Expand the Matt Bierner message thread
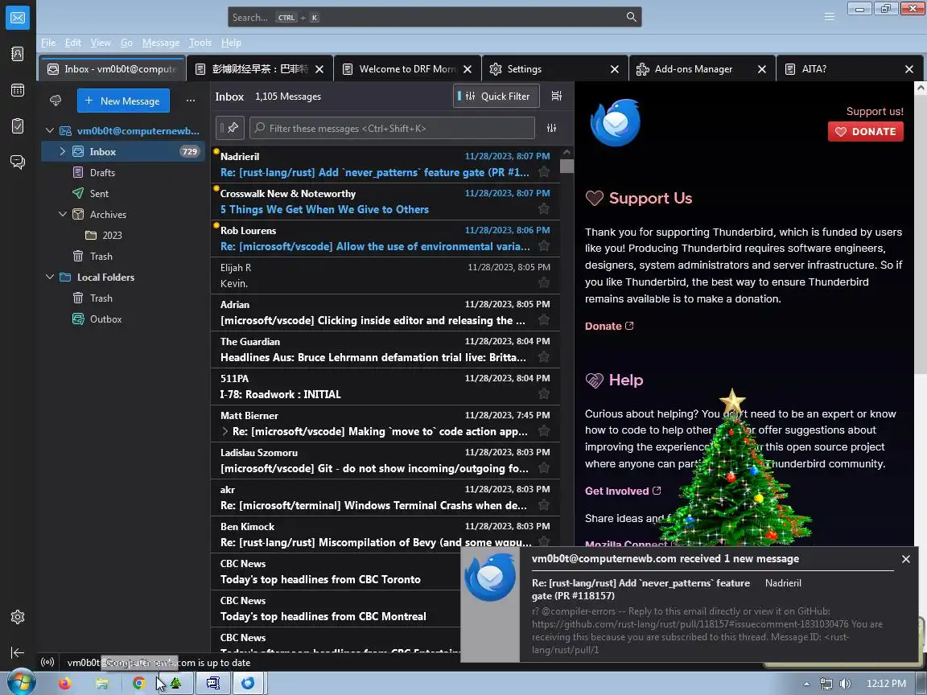This screenshot has width=927, height=695. 225,431
